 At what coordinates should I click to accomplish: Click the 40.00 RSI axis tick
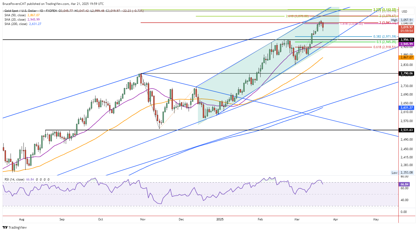404,200
